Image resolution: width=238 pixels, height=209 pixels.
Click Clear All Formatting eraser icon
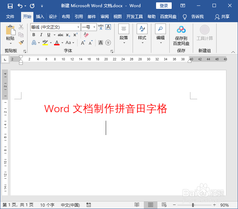coord(86,35)
